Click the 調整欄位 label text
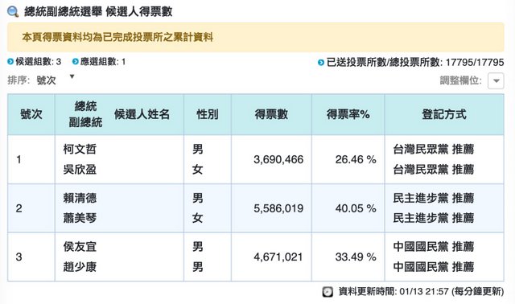Viewport: 515px width, 304px height. click(461, 80)
